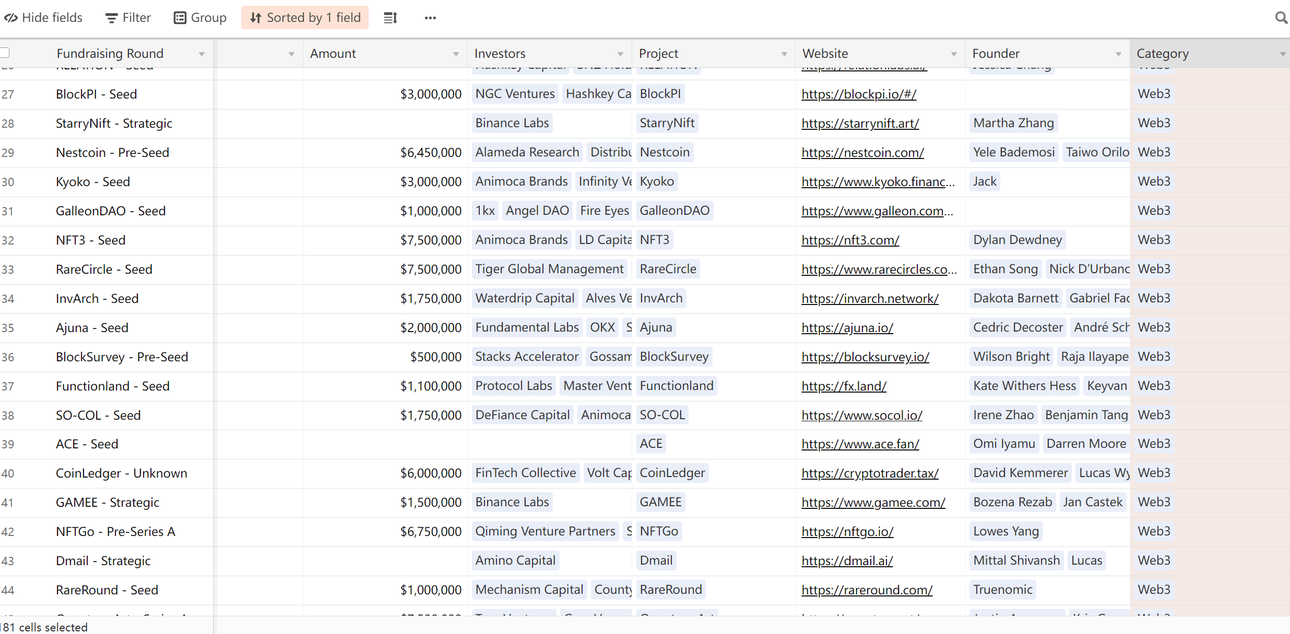Open the invarch.network link
The height and width of the screenshot is (634, 1290).
[870, 298]
